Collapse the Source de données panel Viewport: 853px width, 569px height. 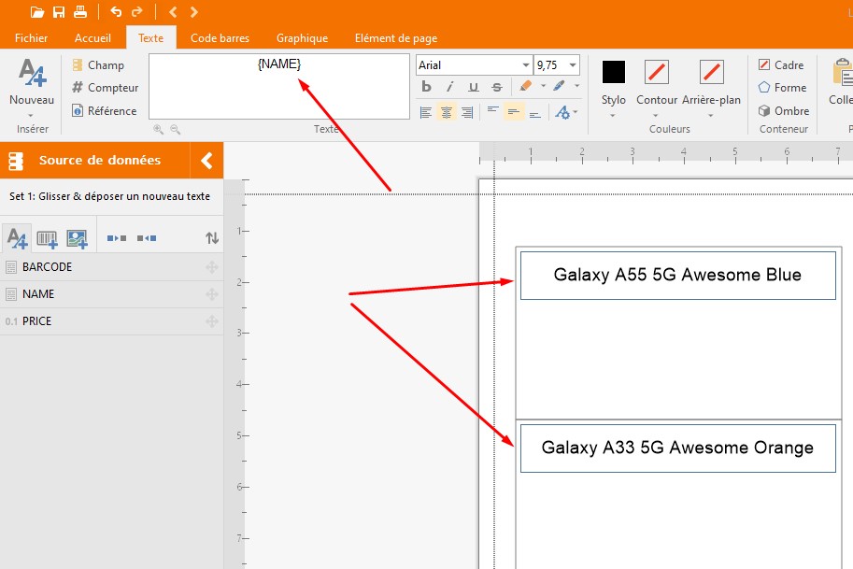206,161
